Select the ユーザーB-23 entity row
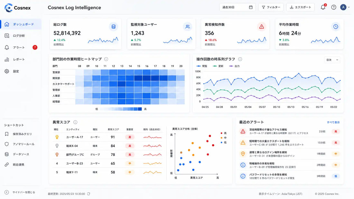 click(x=107, y=163)
